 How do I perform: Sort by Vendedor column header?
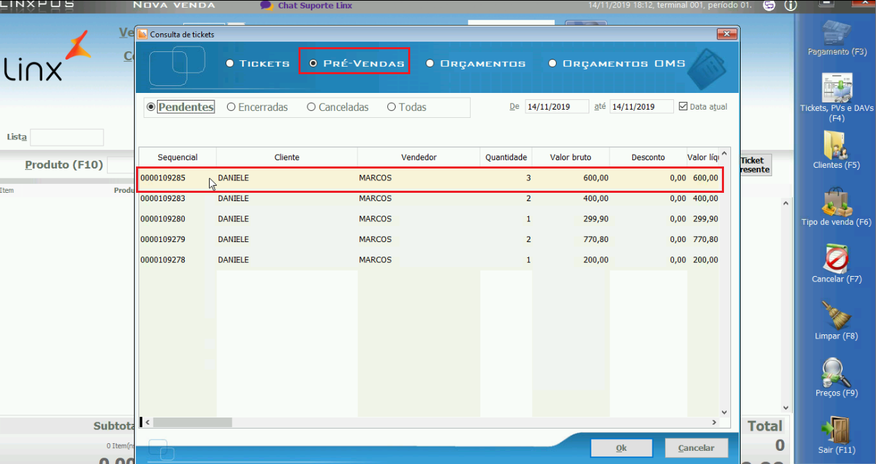coord(419,157)
